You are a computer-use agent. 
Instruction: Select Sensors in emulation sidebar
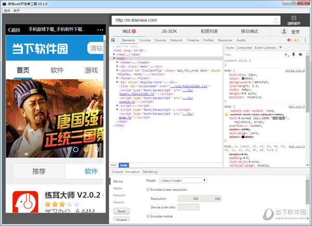point(119,202)
